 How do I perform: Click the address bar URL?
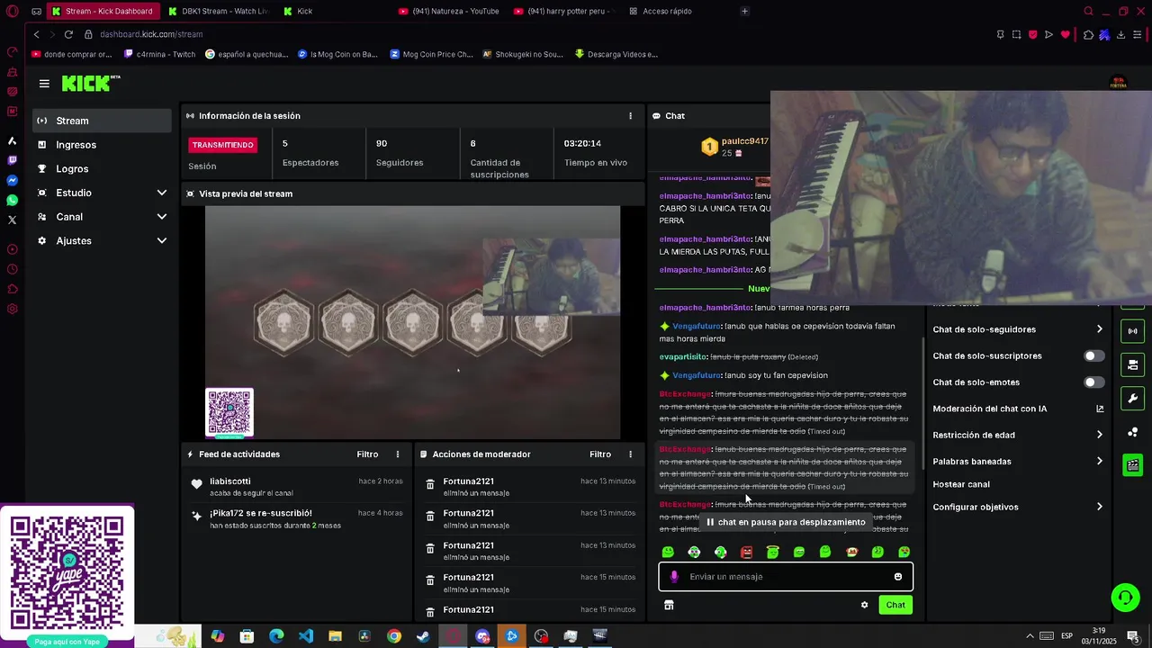coord(151,34)
